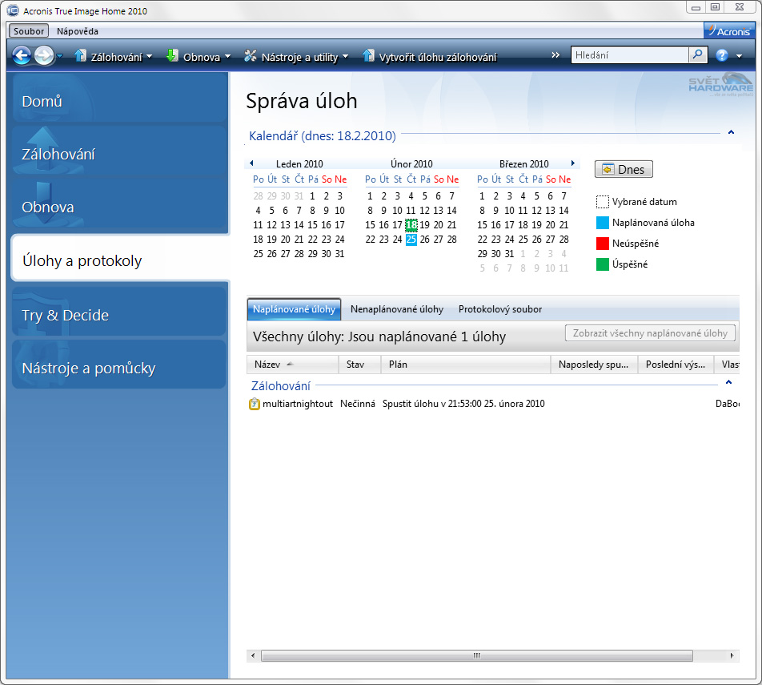Image resolution: width=762 pixels, height=685 pixels.
Task: Go to previous month in calendar
Action: click(x=251, y=163)
